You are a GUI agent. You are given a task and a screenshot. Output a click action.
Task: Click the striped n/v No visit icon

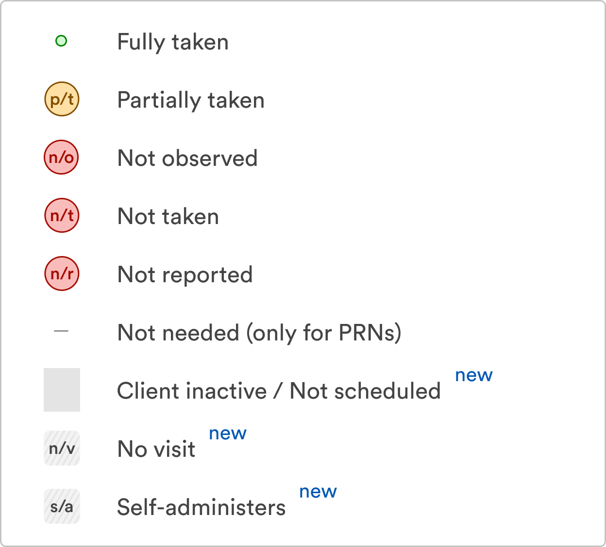(x=62, y=448)
